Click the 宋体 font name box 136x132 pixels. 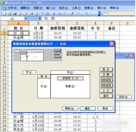(x=119, y=13)
